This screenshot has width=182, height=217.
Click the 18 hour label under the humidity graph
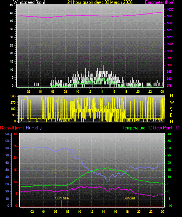127,212
